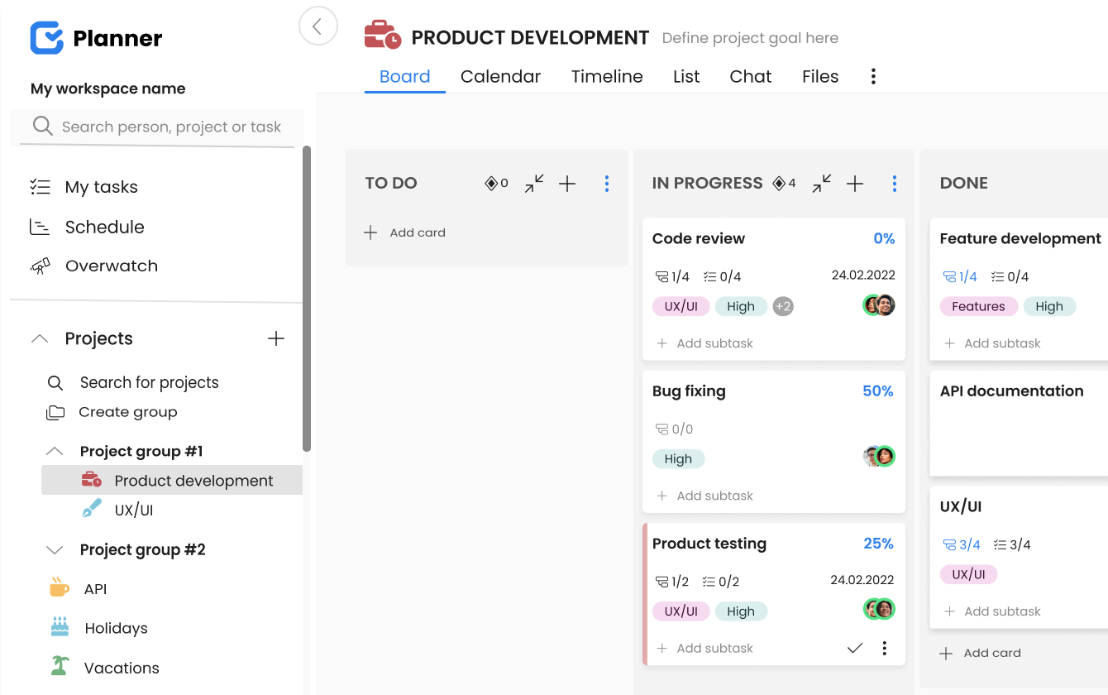The image size is (1108, 695).
Task: Switch to the Board tab
Action: pos(405,77)
